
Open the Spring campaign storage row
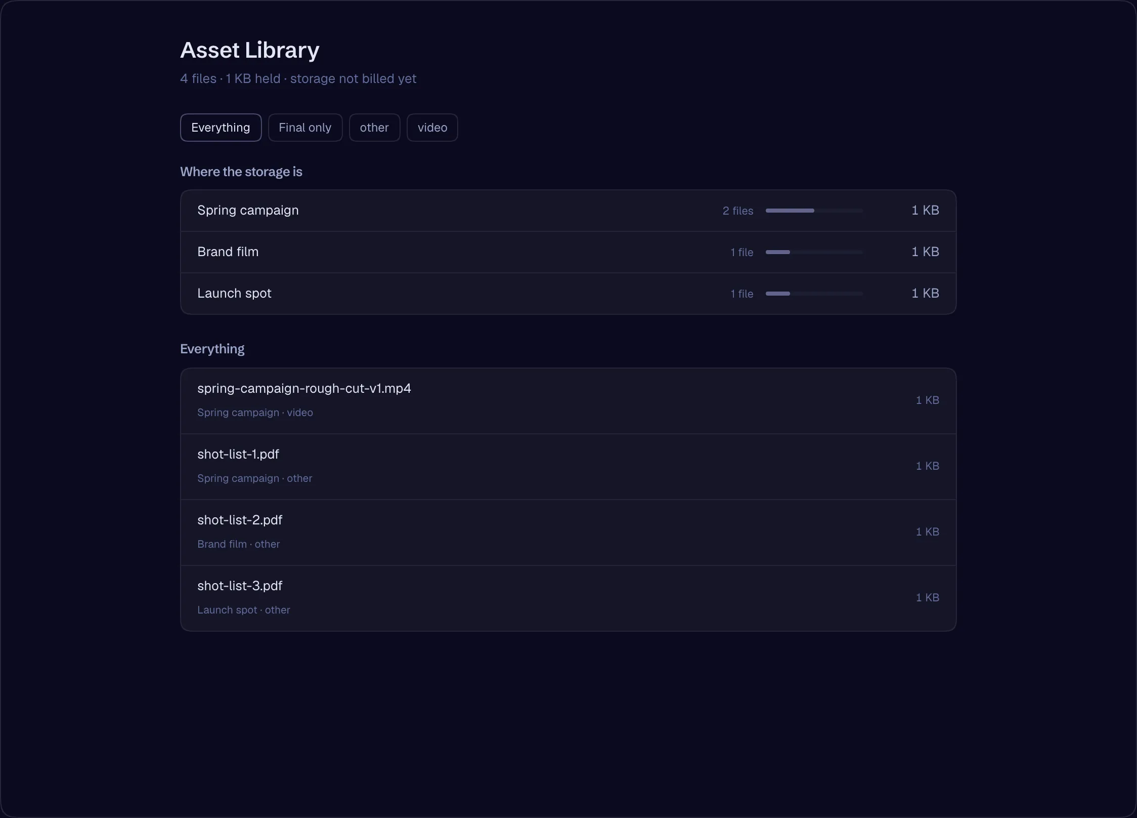tap(568, 211)
